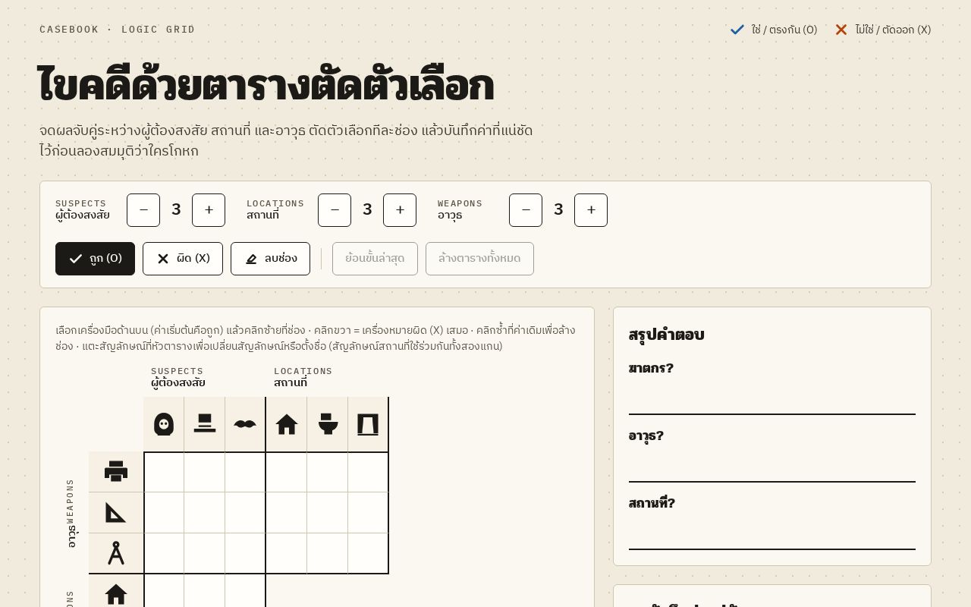Image resolution: width=971 pixels, height=607 pixels.
Task: Focus the ฆาตกร? answer field
Action: [x=772, y=398]
